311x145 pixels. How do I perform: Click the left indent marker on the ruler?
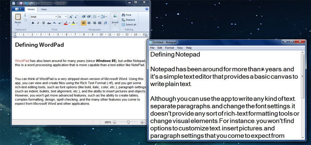pos(15,35)
